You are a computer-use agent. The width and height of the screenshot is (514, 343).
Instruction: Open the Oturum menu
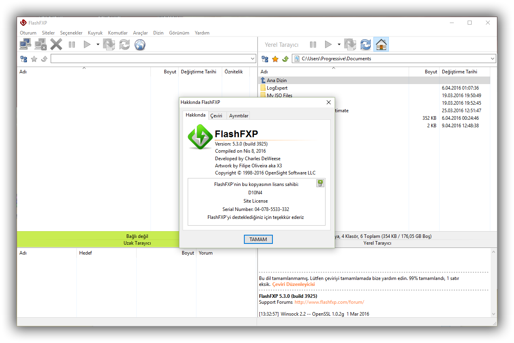(x=28, y=33)
